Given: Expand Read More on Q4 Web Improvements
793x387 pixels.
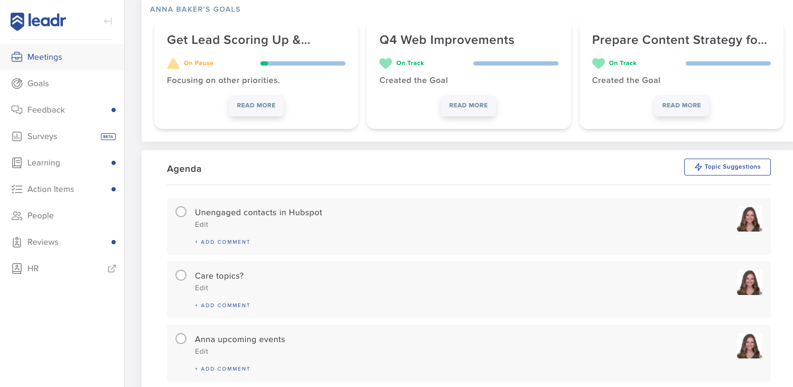Looking at the screenshot, I should pos(469,106).
